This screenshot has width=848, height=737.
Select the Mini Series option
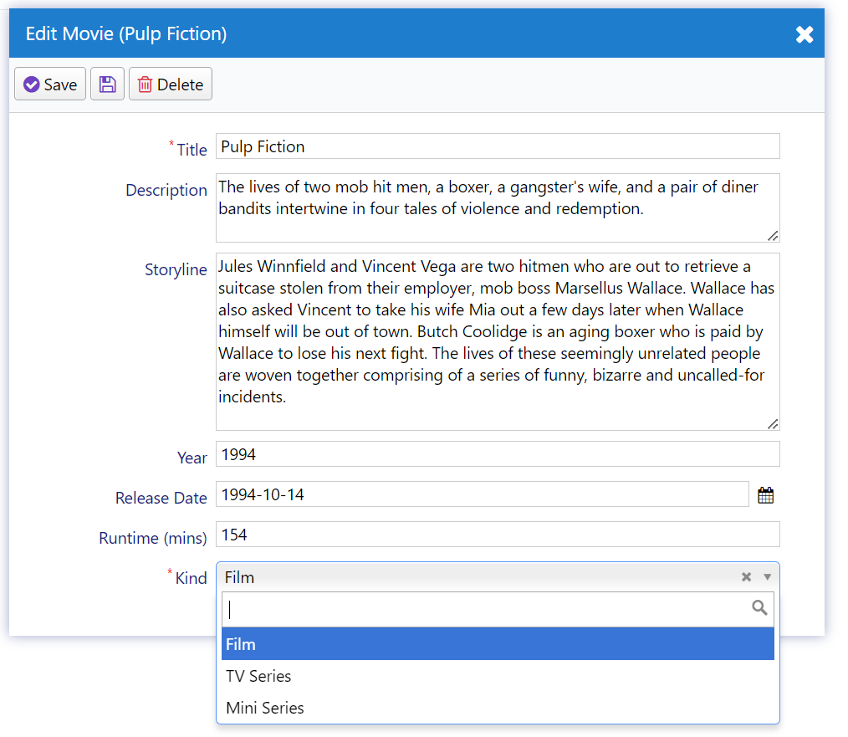tap(498, 708)
